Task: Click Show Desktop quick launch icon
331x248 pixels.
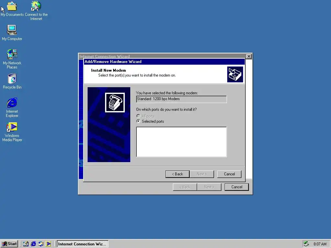Action: pos(26,244)
